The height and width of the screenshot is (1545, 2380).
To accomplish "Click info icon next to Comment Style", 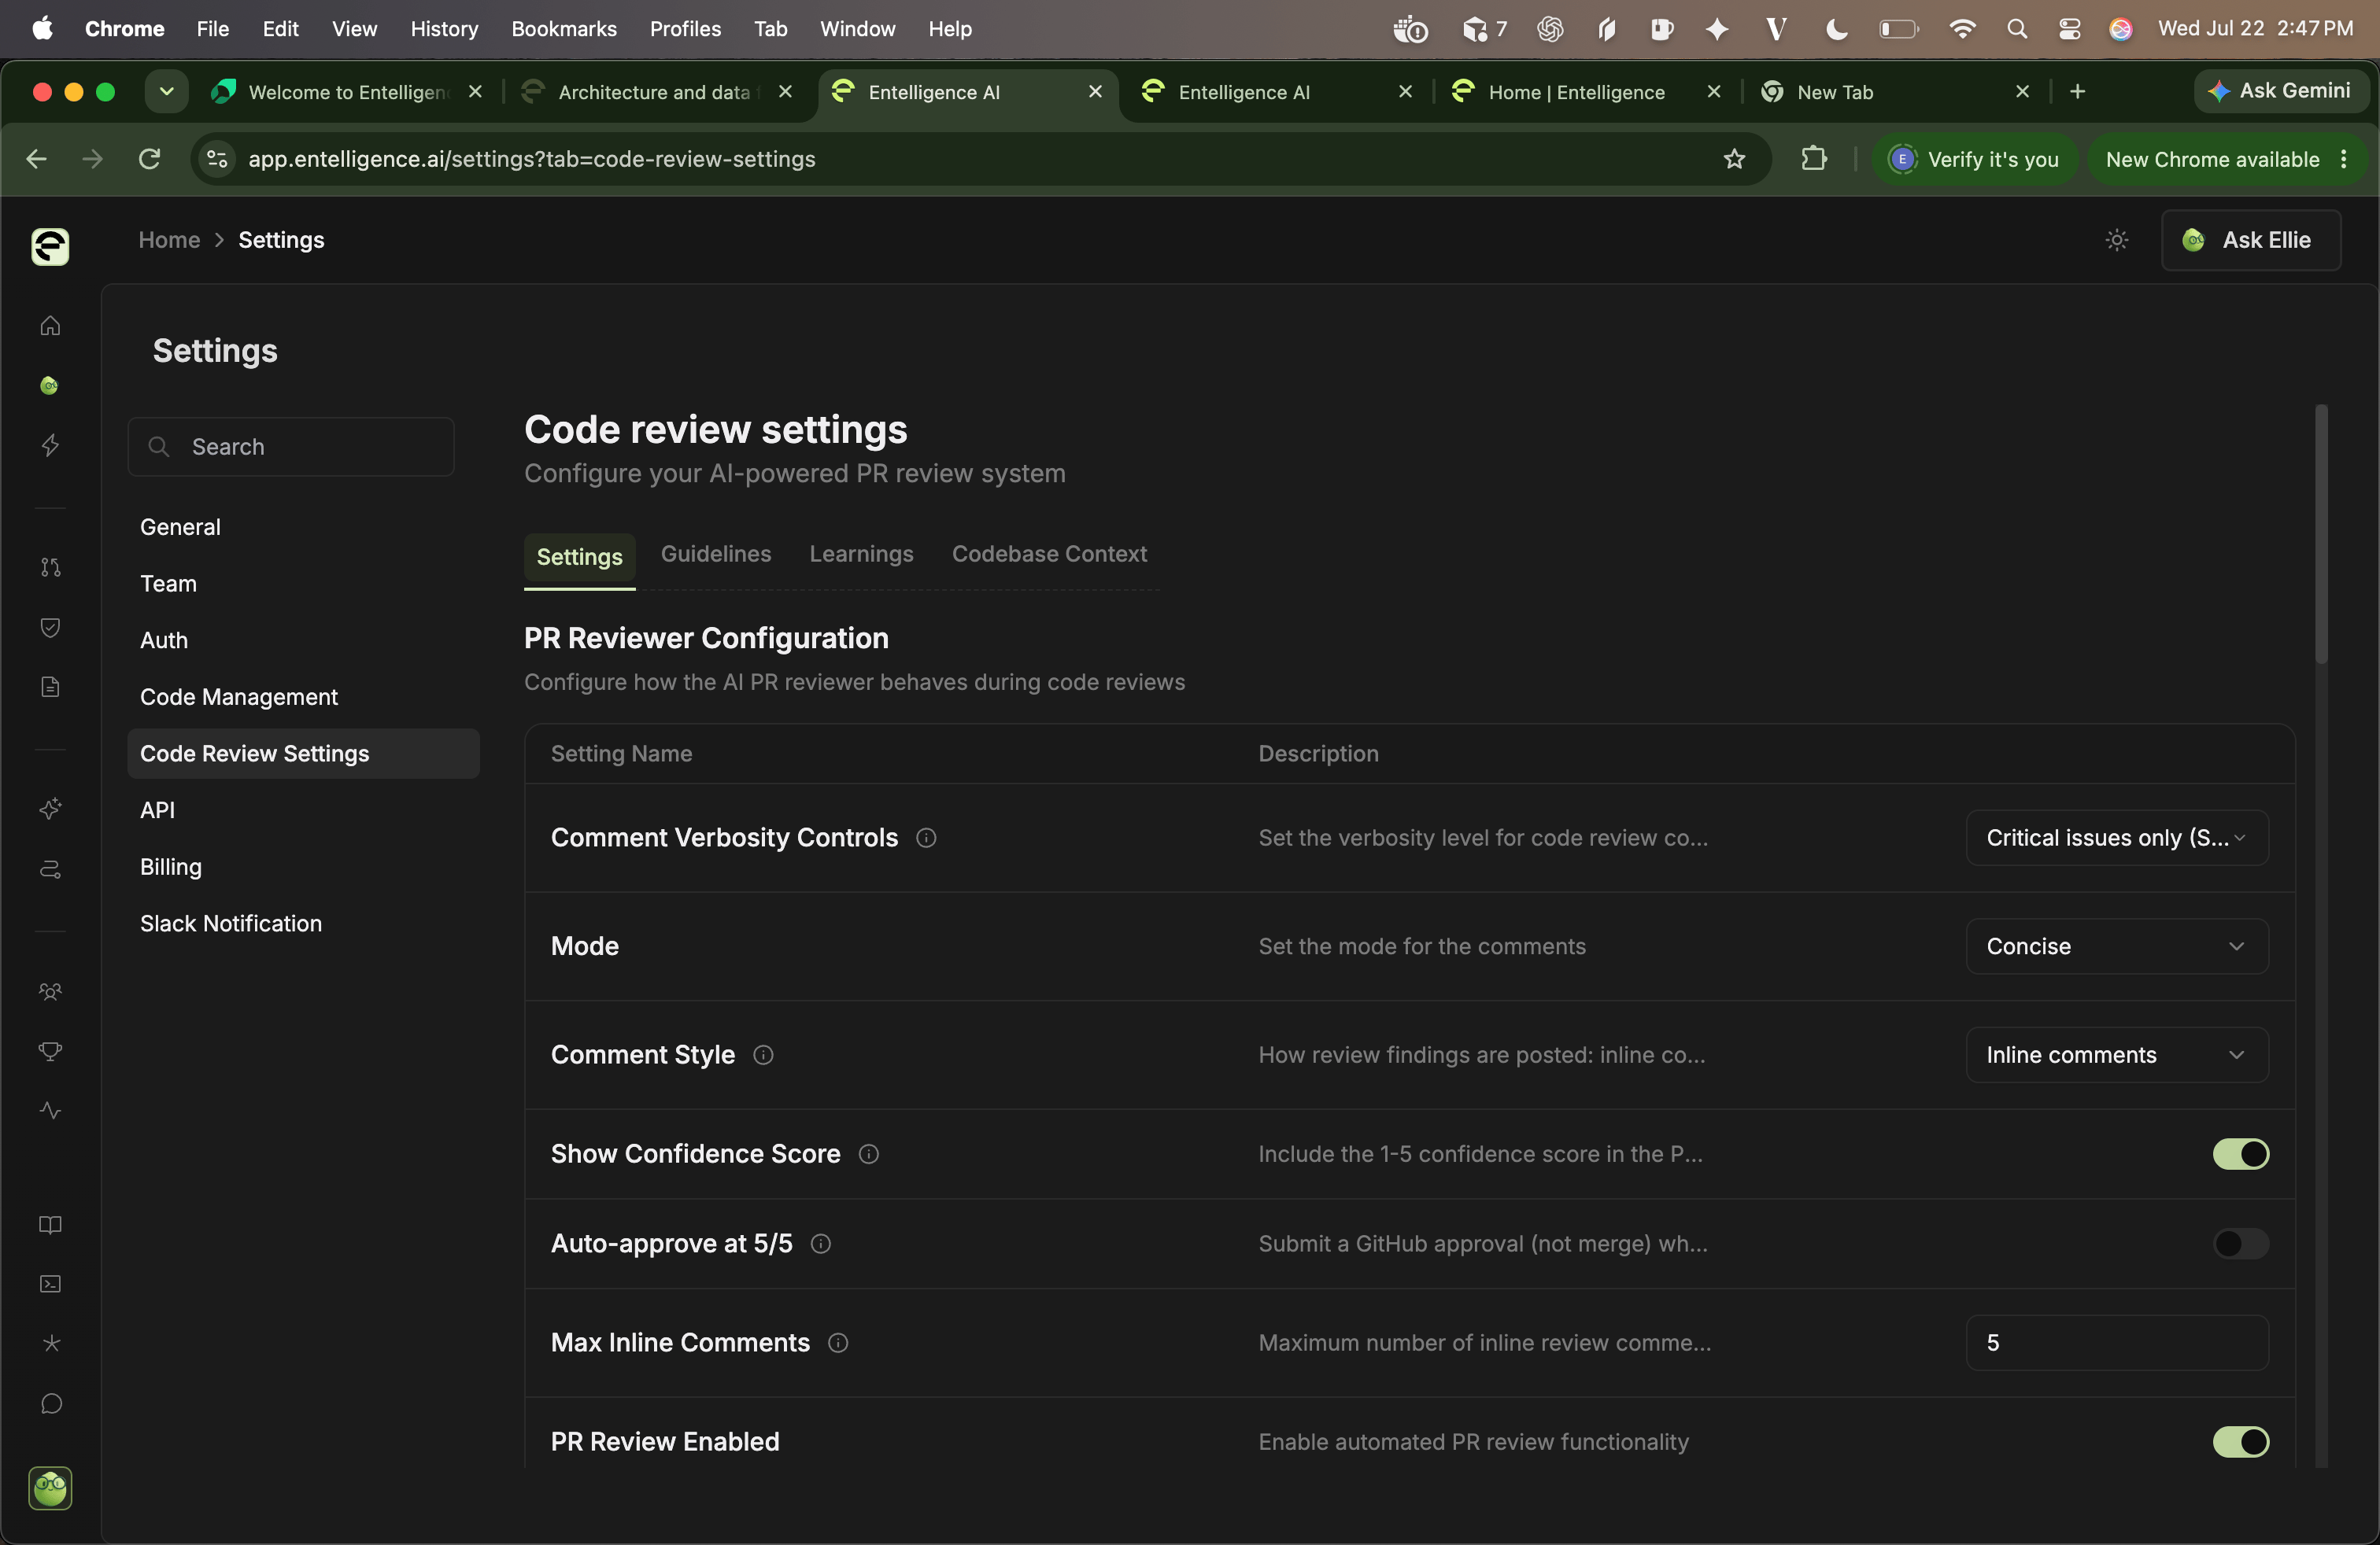I will click(x=763, y=1056).
